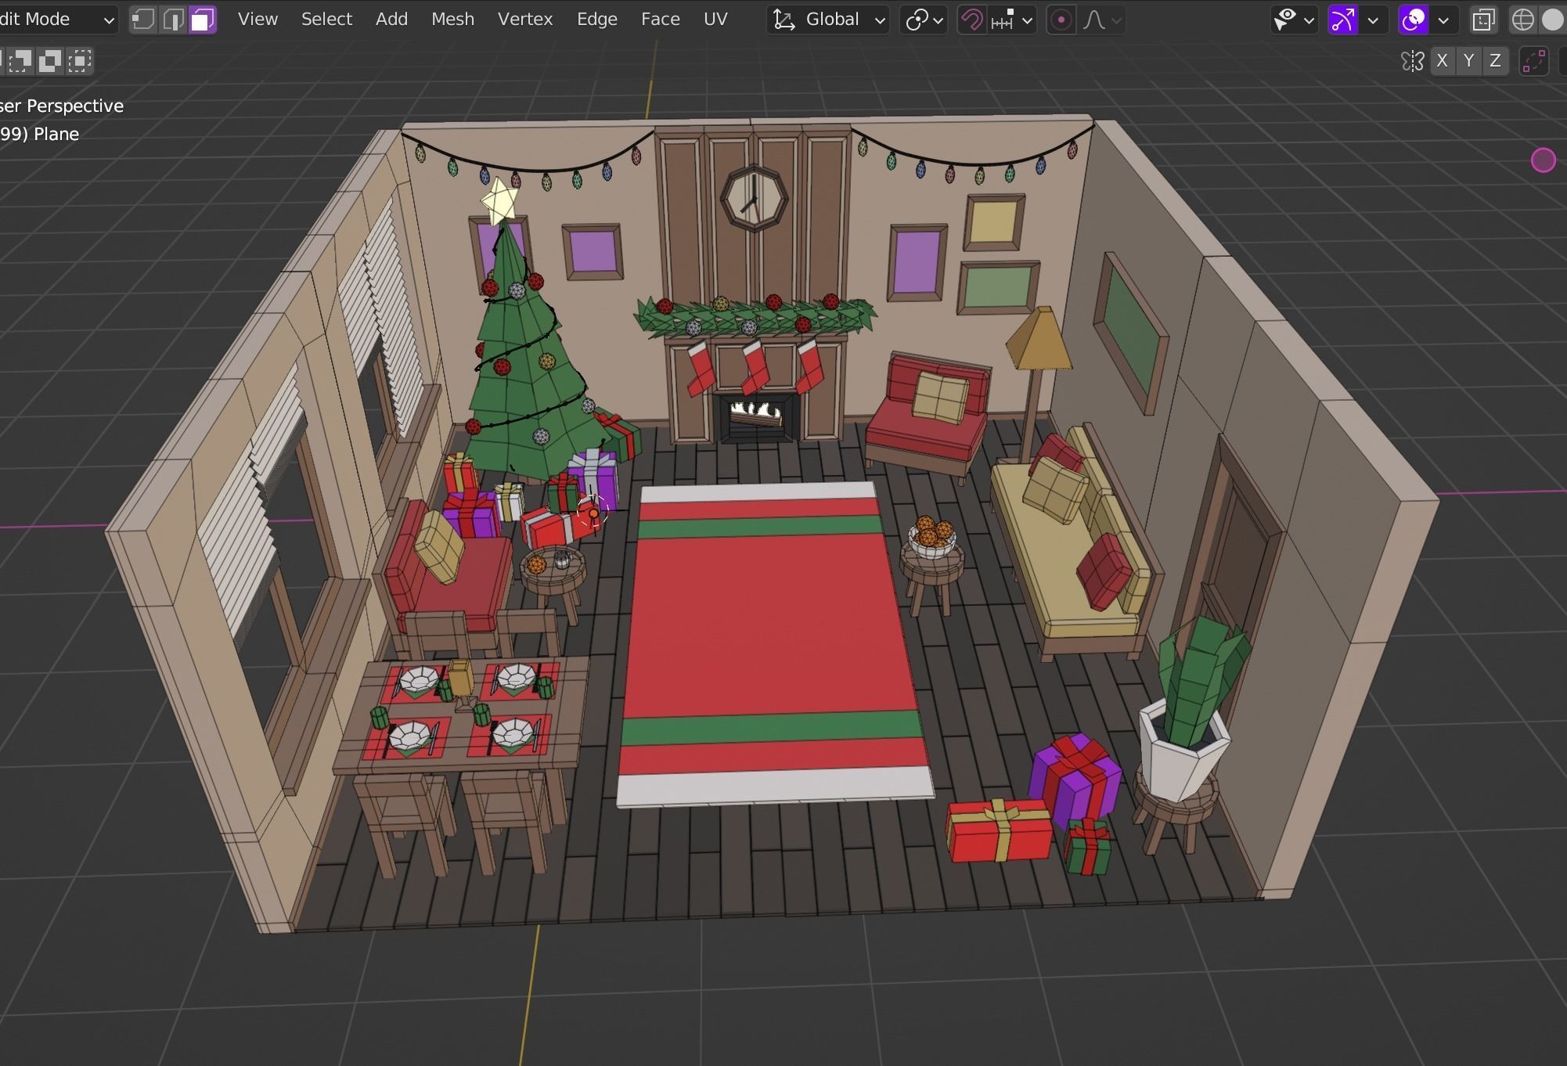Select the intersect selection mode icon

pos(80,60)
